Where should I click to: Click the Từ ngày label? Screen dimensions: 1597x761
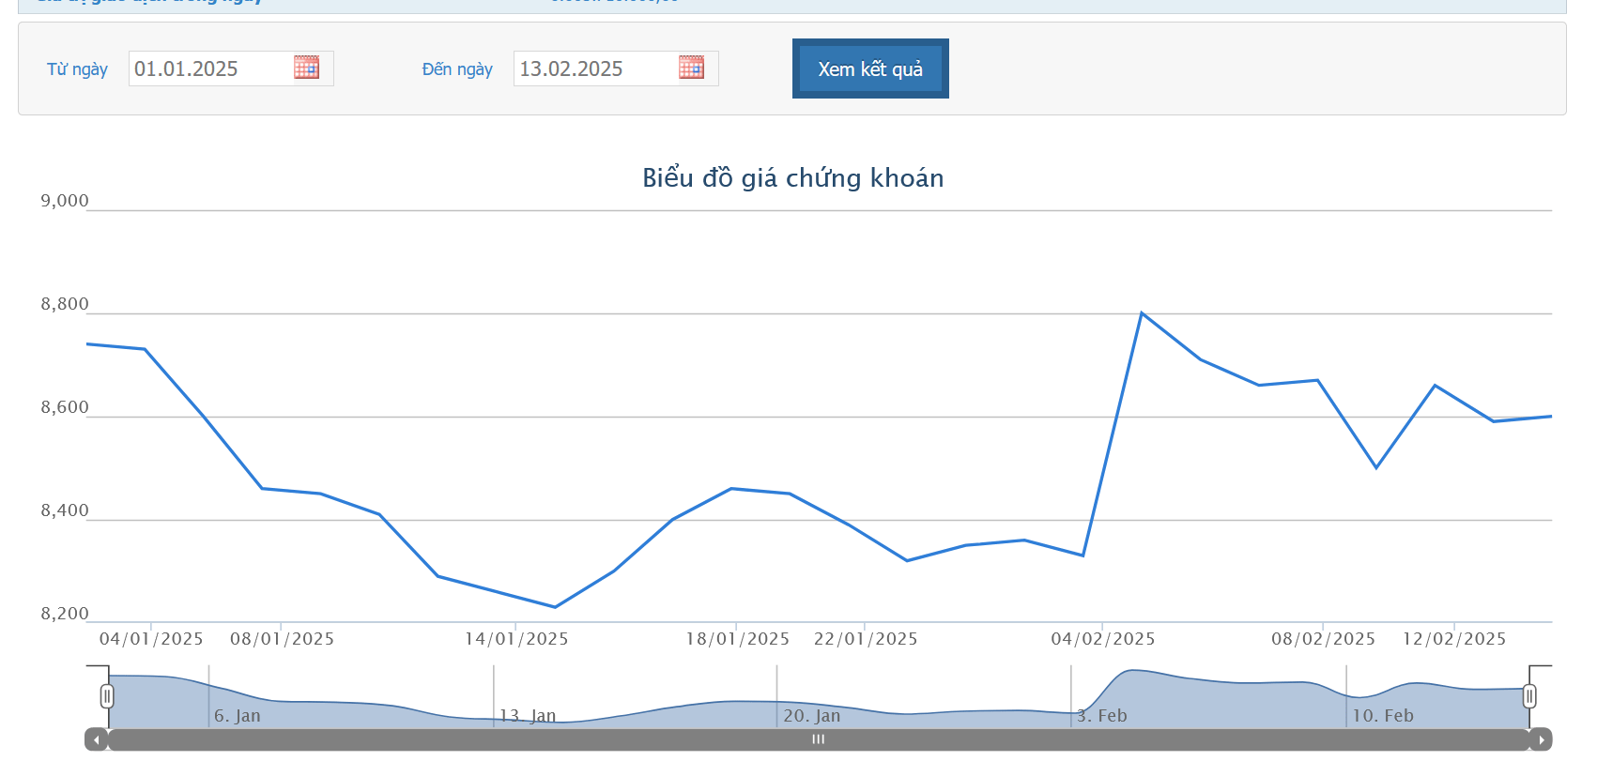point(77,69)
